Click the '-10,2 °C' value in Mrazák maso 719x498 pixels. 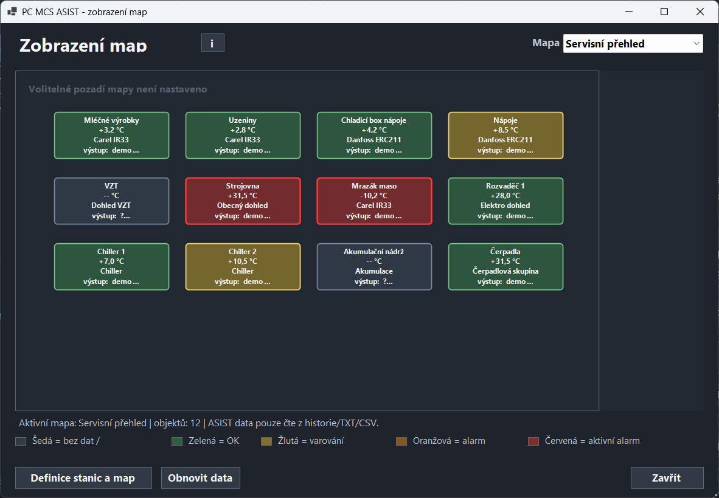[x=373, y=196]
